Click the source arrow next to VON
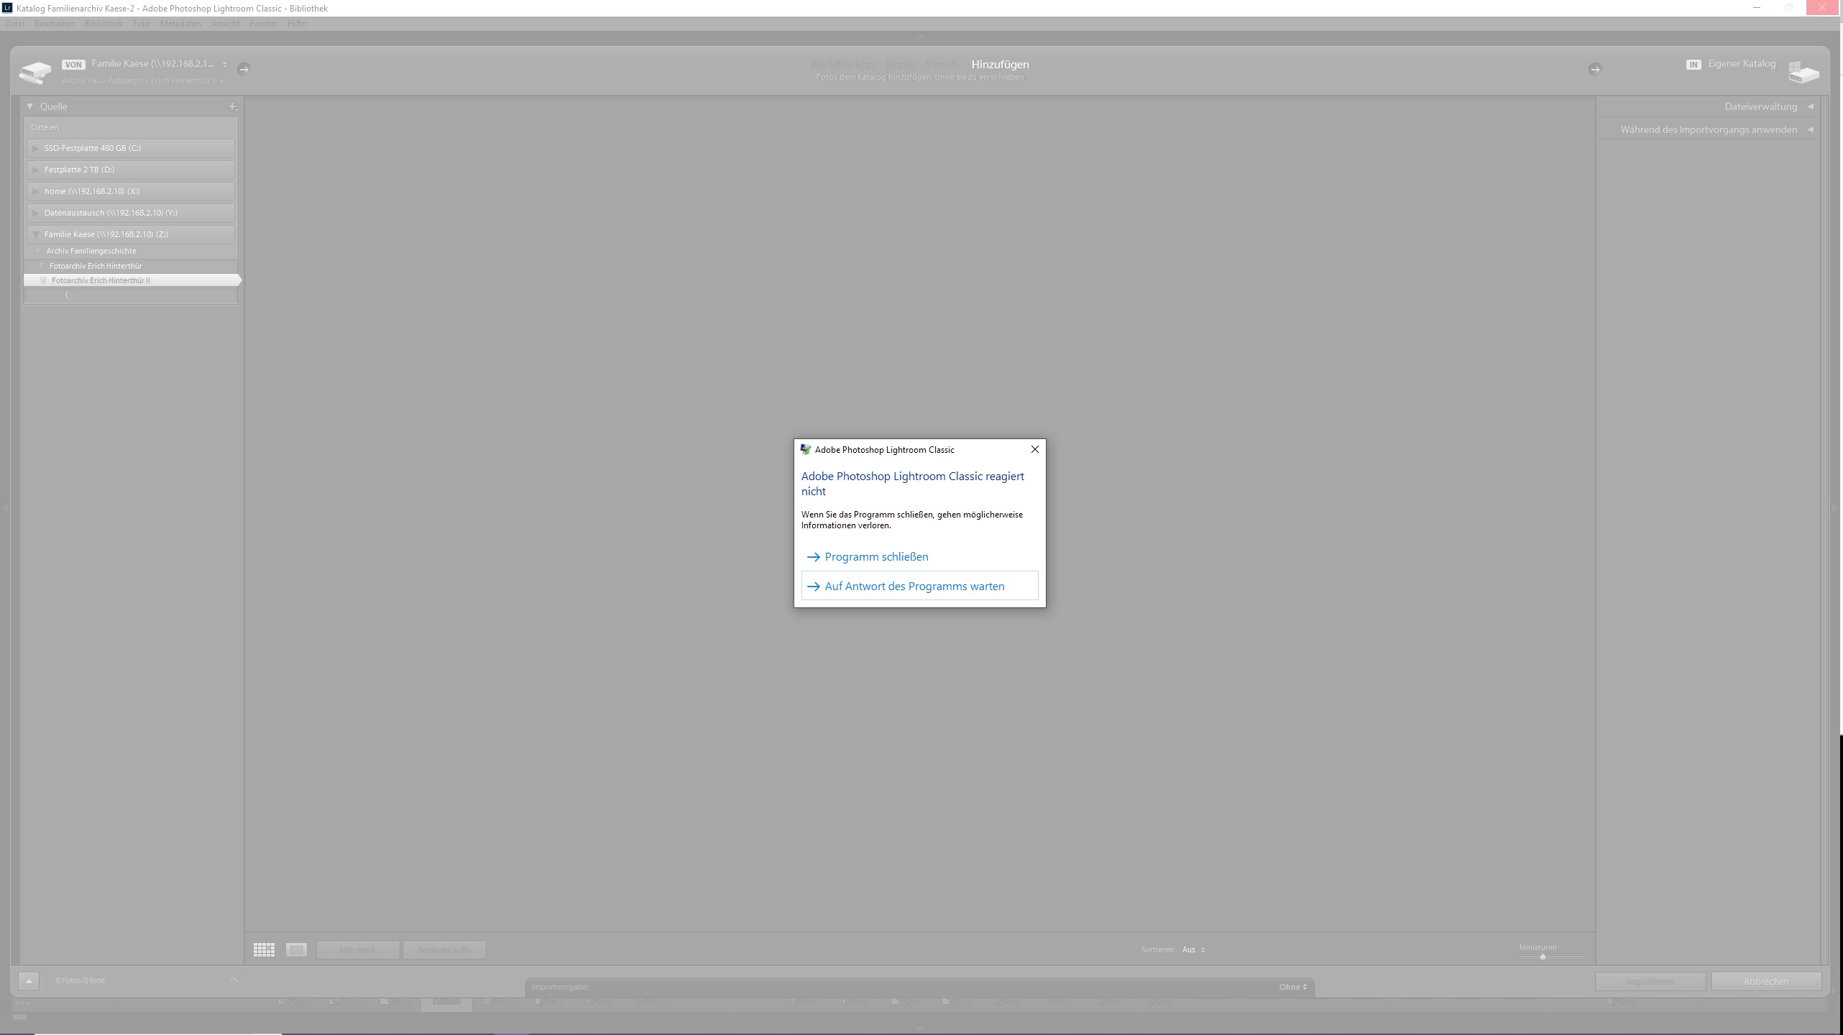 click(244, 69)
